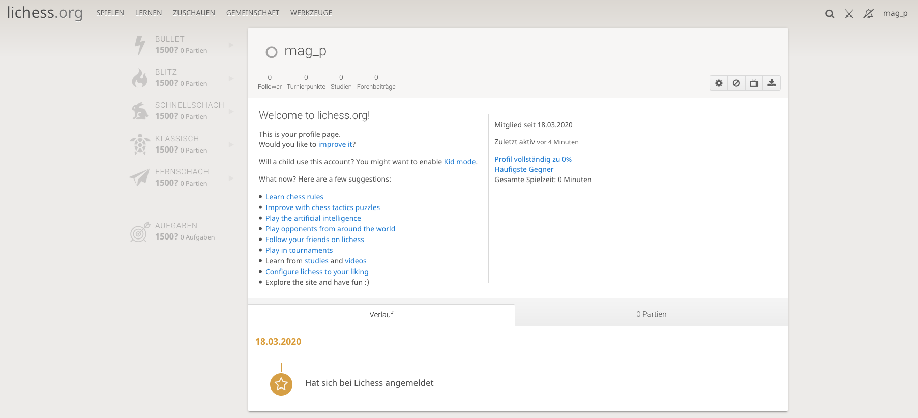
Task: Click the gold star sign-up badge
Action: 281,384
